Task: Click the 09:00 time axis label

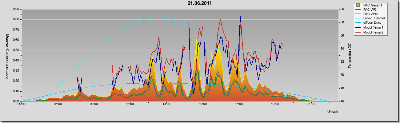Action: tap(94, 104)
